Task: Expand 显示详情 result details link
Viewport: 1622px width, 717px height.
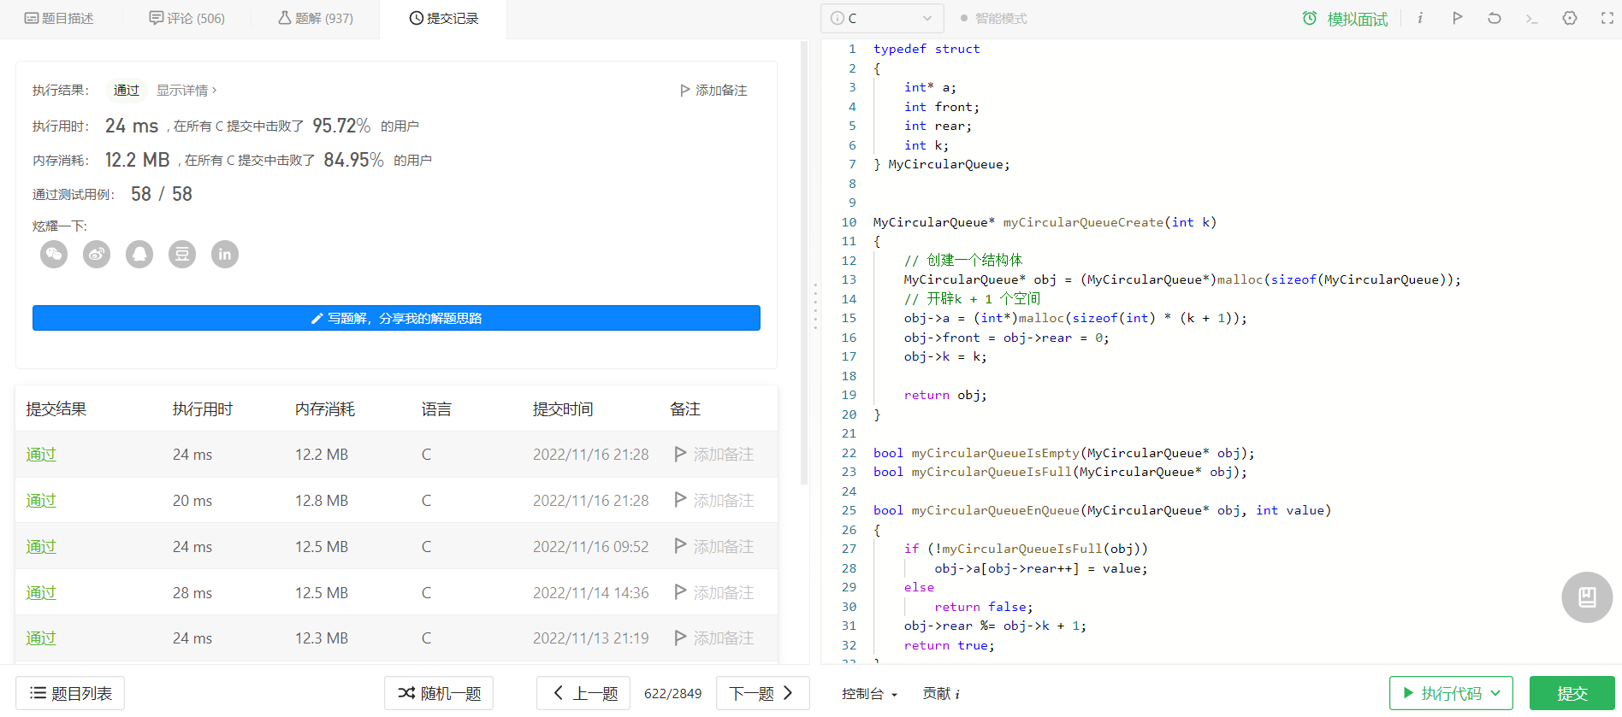Action: tap(186, 90)
